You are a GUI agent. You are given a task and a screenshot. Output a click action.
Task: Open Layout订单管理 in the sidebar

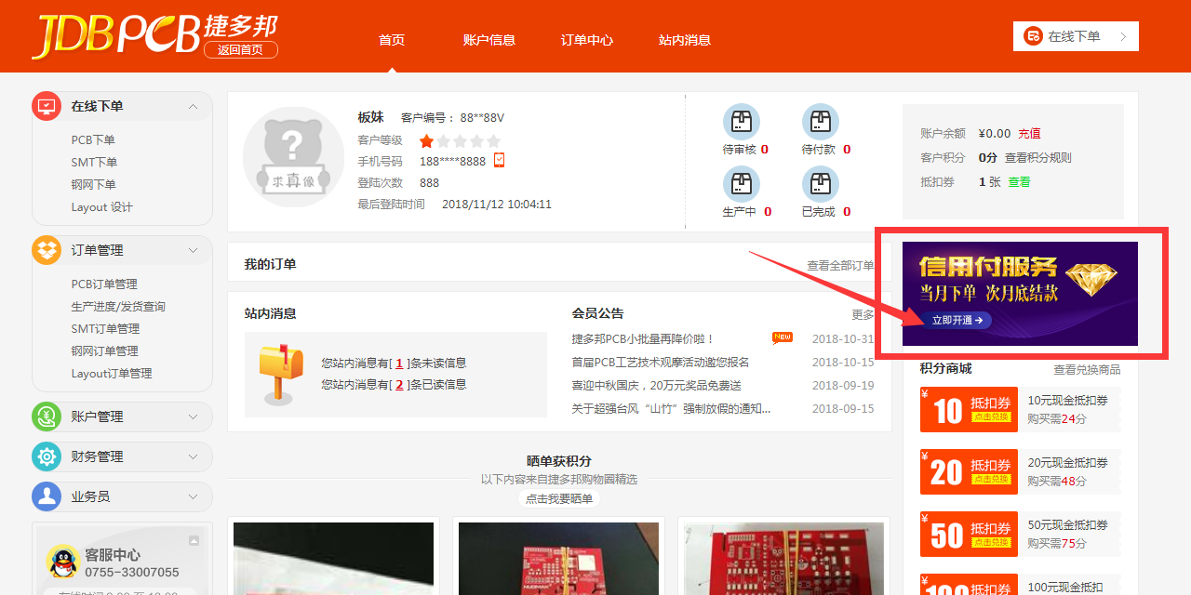coord(112,374)
